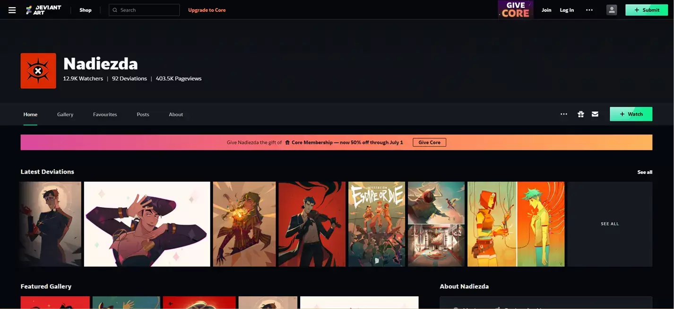Click the green Submit button

pos(647,10)
